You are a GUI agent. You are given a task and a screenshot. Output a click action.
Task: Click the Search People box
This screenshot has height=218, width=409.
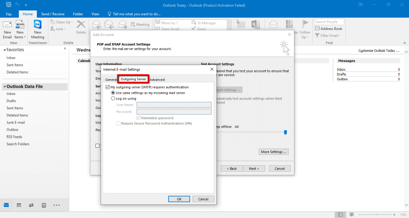[329, 22]
